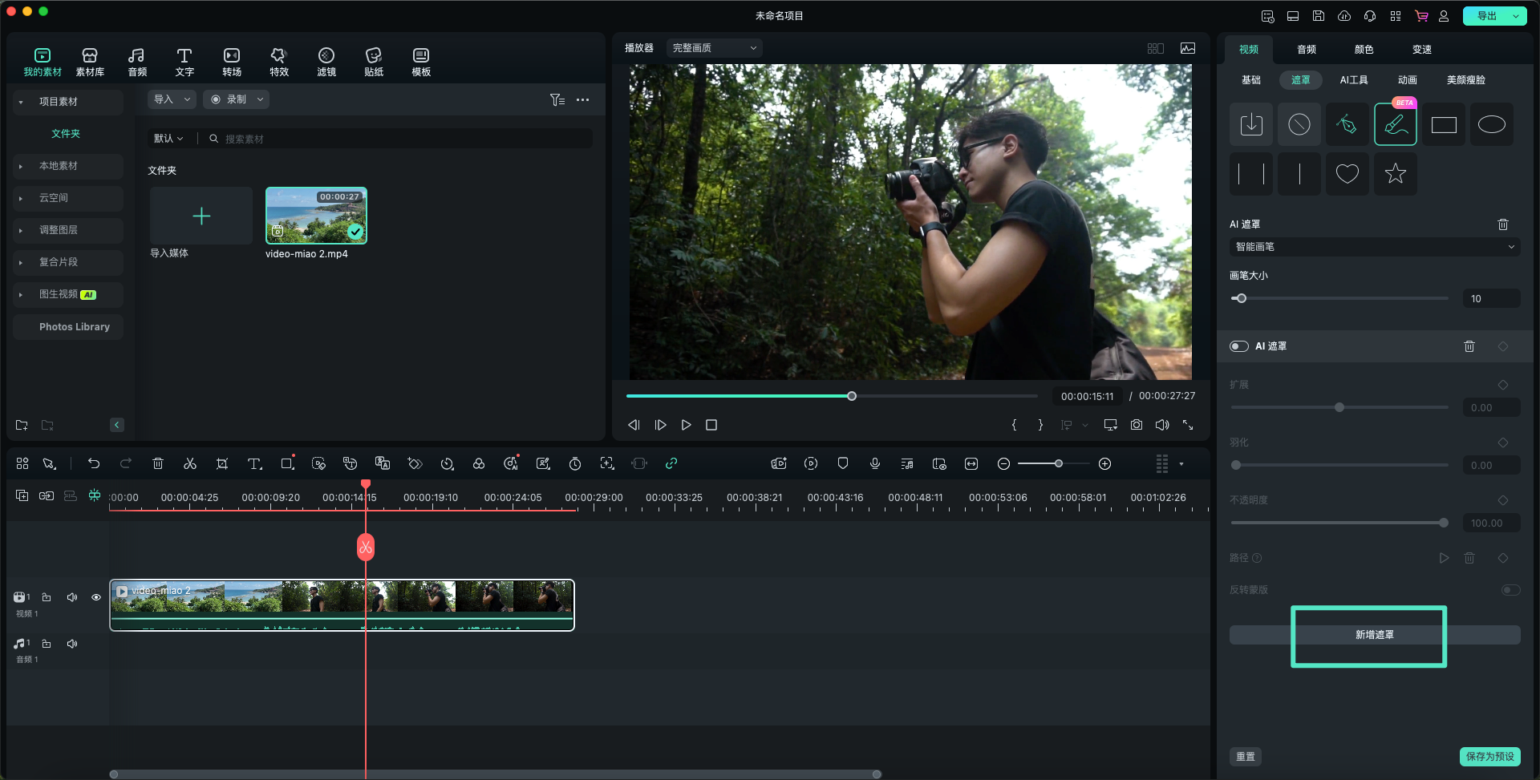
Task: Switch to the 颜色 color tab
Action: [1364, 50]
